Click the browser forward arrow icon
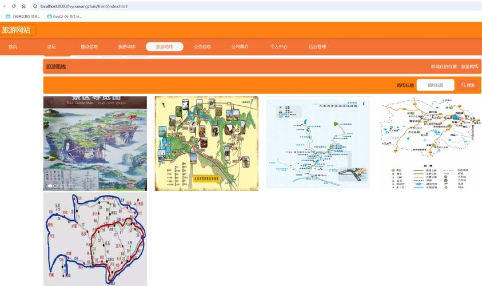482x286 pixels. coord(5,6)
